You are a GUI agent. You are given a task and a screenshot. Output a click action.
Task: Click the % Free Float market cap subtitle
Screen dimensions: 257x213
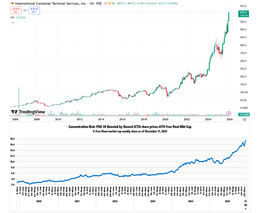(x=130, y=131)
